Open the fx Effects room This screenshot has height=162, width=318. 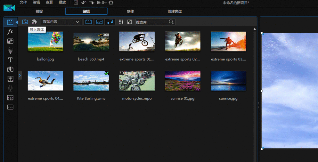click(x=10, y=32)
